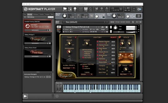Viewport: 168px width, 103px height.
Task: Click the Pads Edit button
Action: [x=131, y=66]
